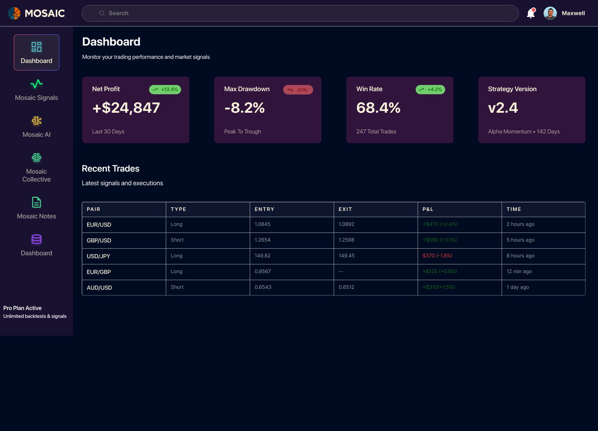Image resolution: width=598 pixels, height=431 pixels.
Task: Click the -2.1% badge on Max Drawdown card
Action: 298,90
